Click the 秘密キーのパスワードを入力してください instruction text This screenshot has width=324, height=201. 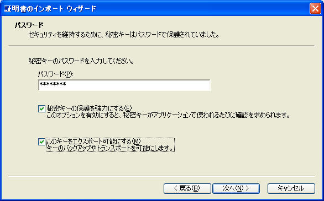(x=81, y=61)
